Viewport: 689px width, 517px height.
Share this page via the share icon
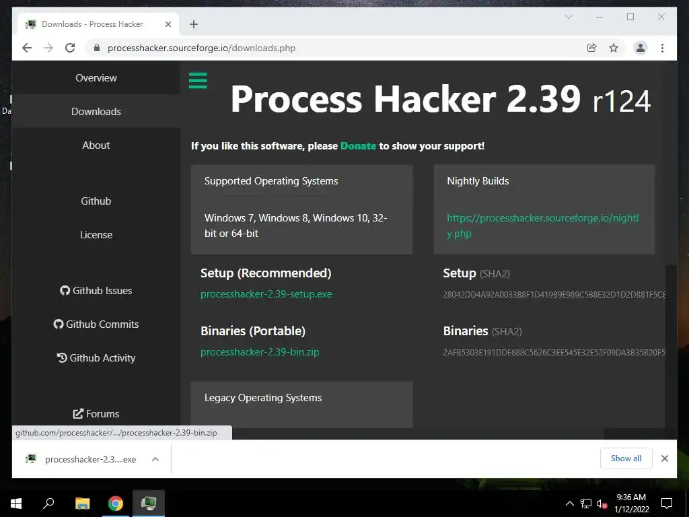592,48
